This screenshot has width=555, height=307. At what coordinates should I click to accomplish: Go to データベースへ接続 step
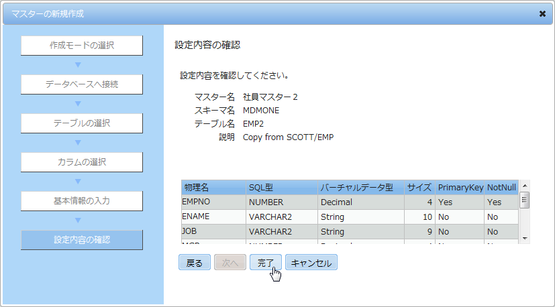point(82,84)
